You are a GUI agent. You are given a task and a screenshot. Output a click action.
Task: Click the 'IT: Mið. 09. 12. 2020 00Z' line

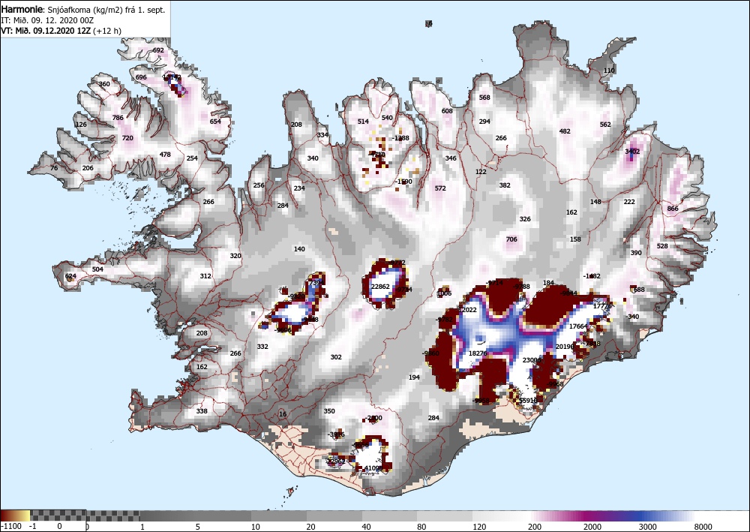(x=46, y=20)
